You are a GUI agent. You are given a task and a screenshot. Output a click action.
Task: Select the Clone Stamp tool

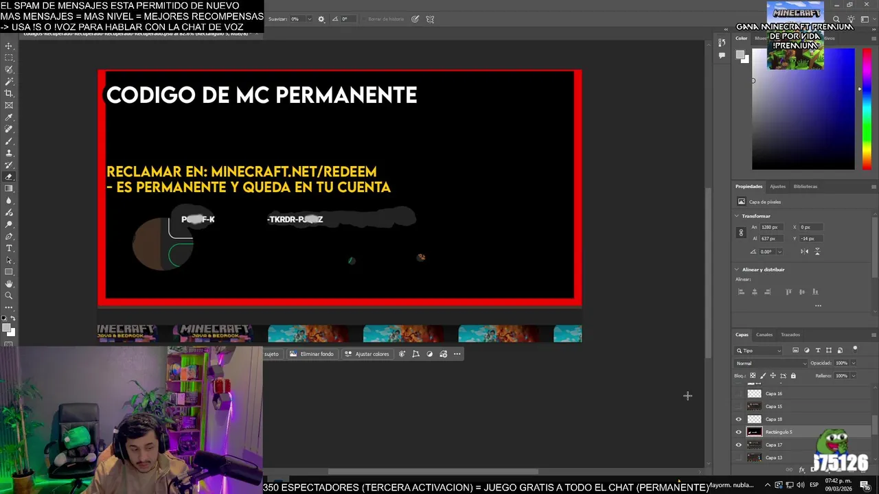9,153
